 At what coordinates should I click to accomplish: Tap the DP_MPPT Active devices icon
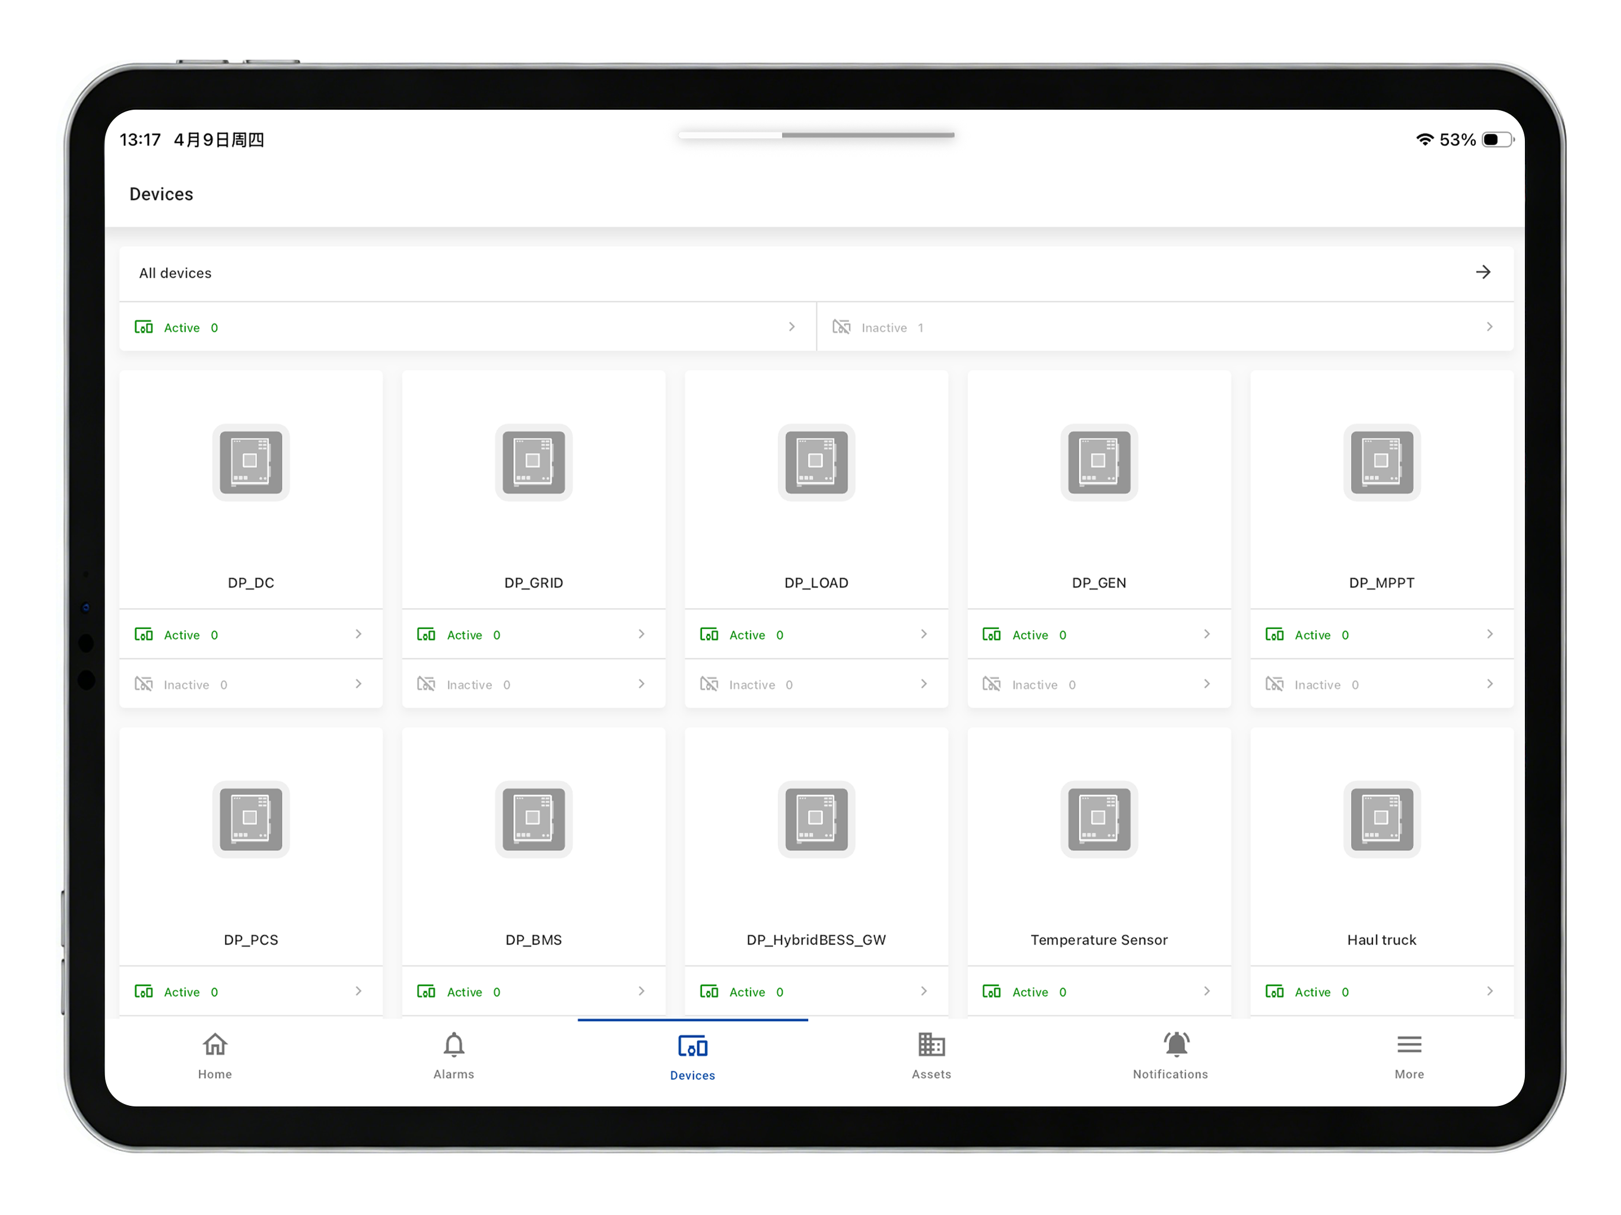[x=1274, y=635]
